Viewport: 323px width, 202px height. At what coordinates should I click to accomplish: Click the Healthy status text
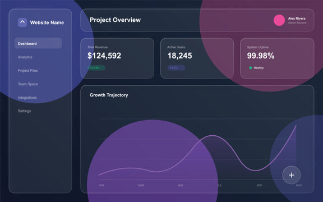click(259, 68)
